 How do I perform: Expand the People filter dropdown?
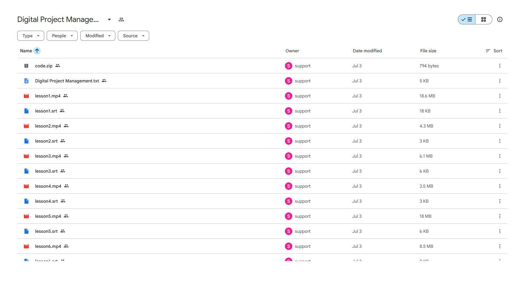[62, 36]
